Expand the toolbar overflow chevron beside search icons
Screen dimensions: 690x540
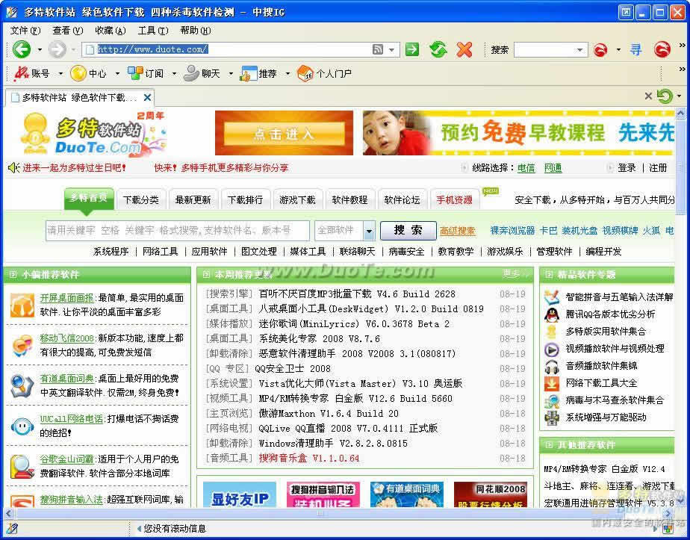(682, 45)
